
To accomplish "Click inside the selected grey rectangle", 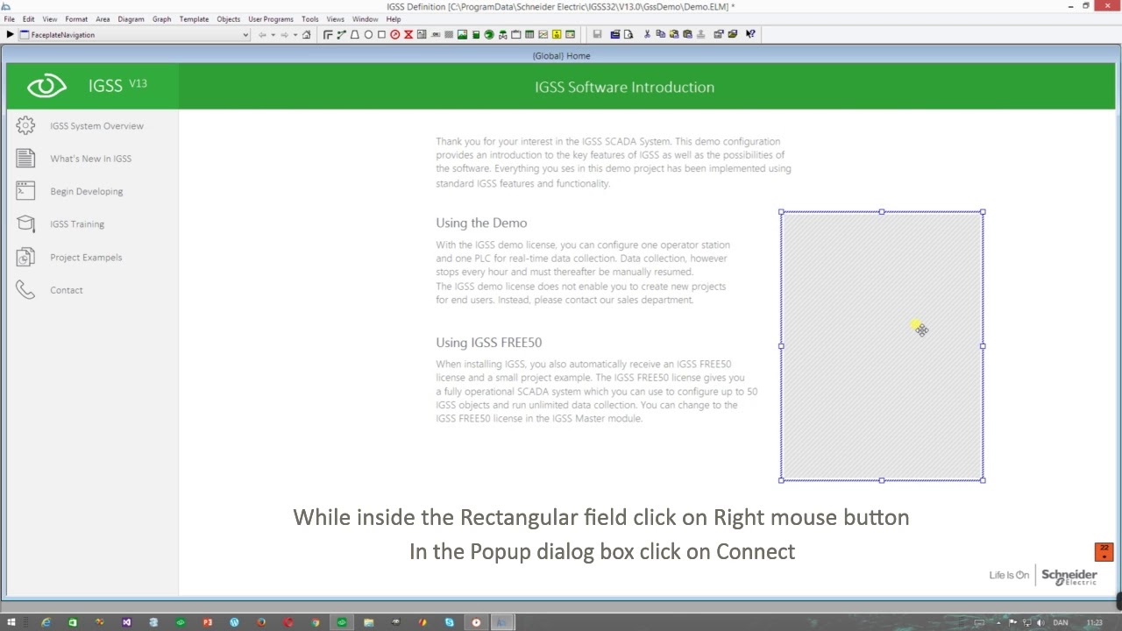I will click(882, 345).
